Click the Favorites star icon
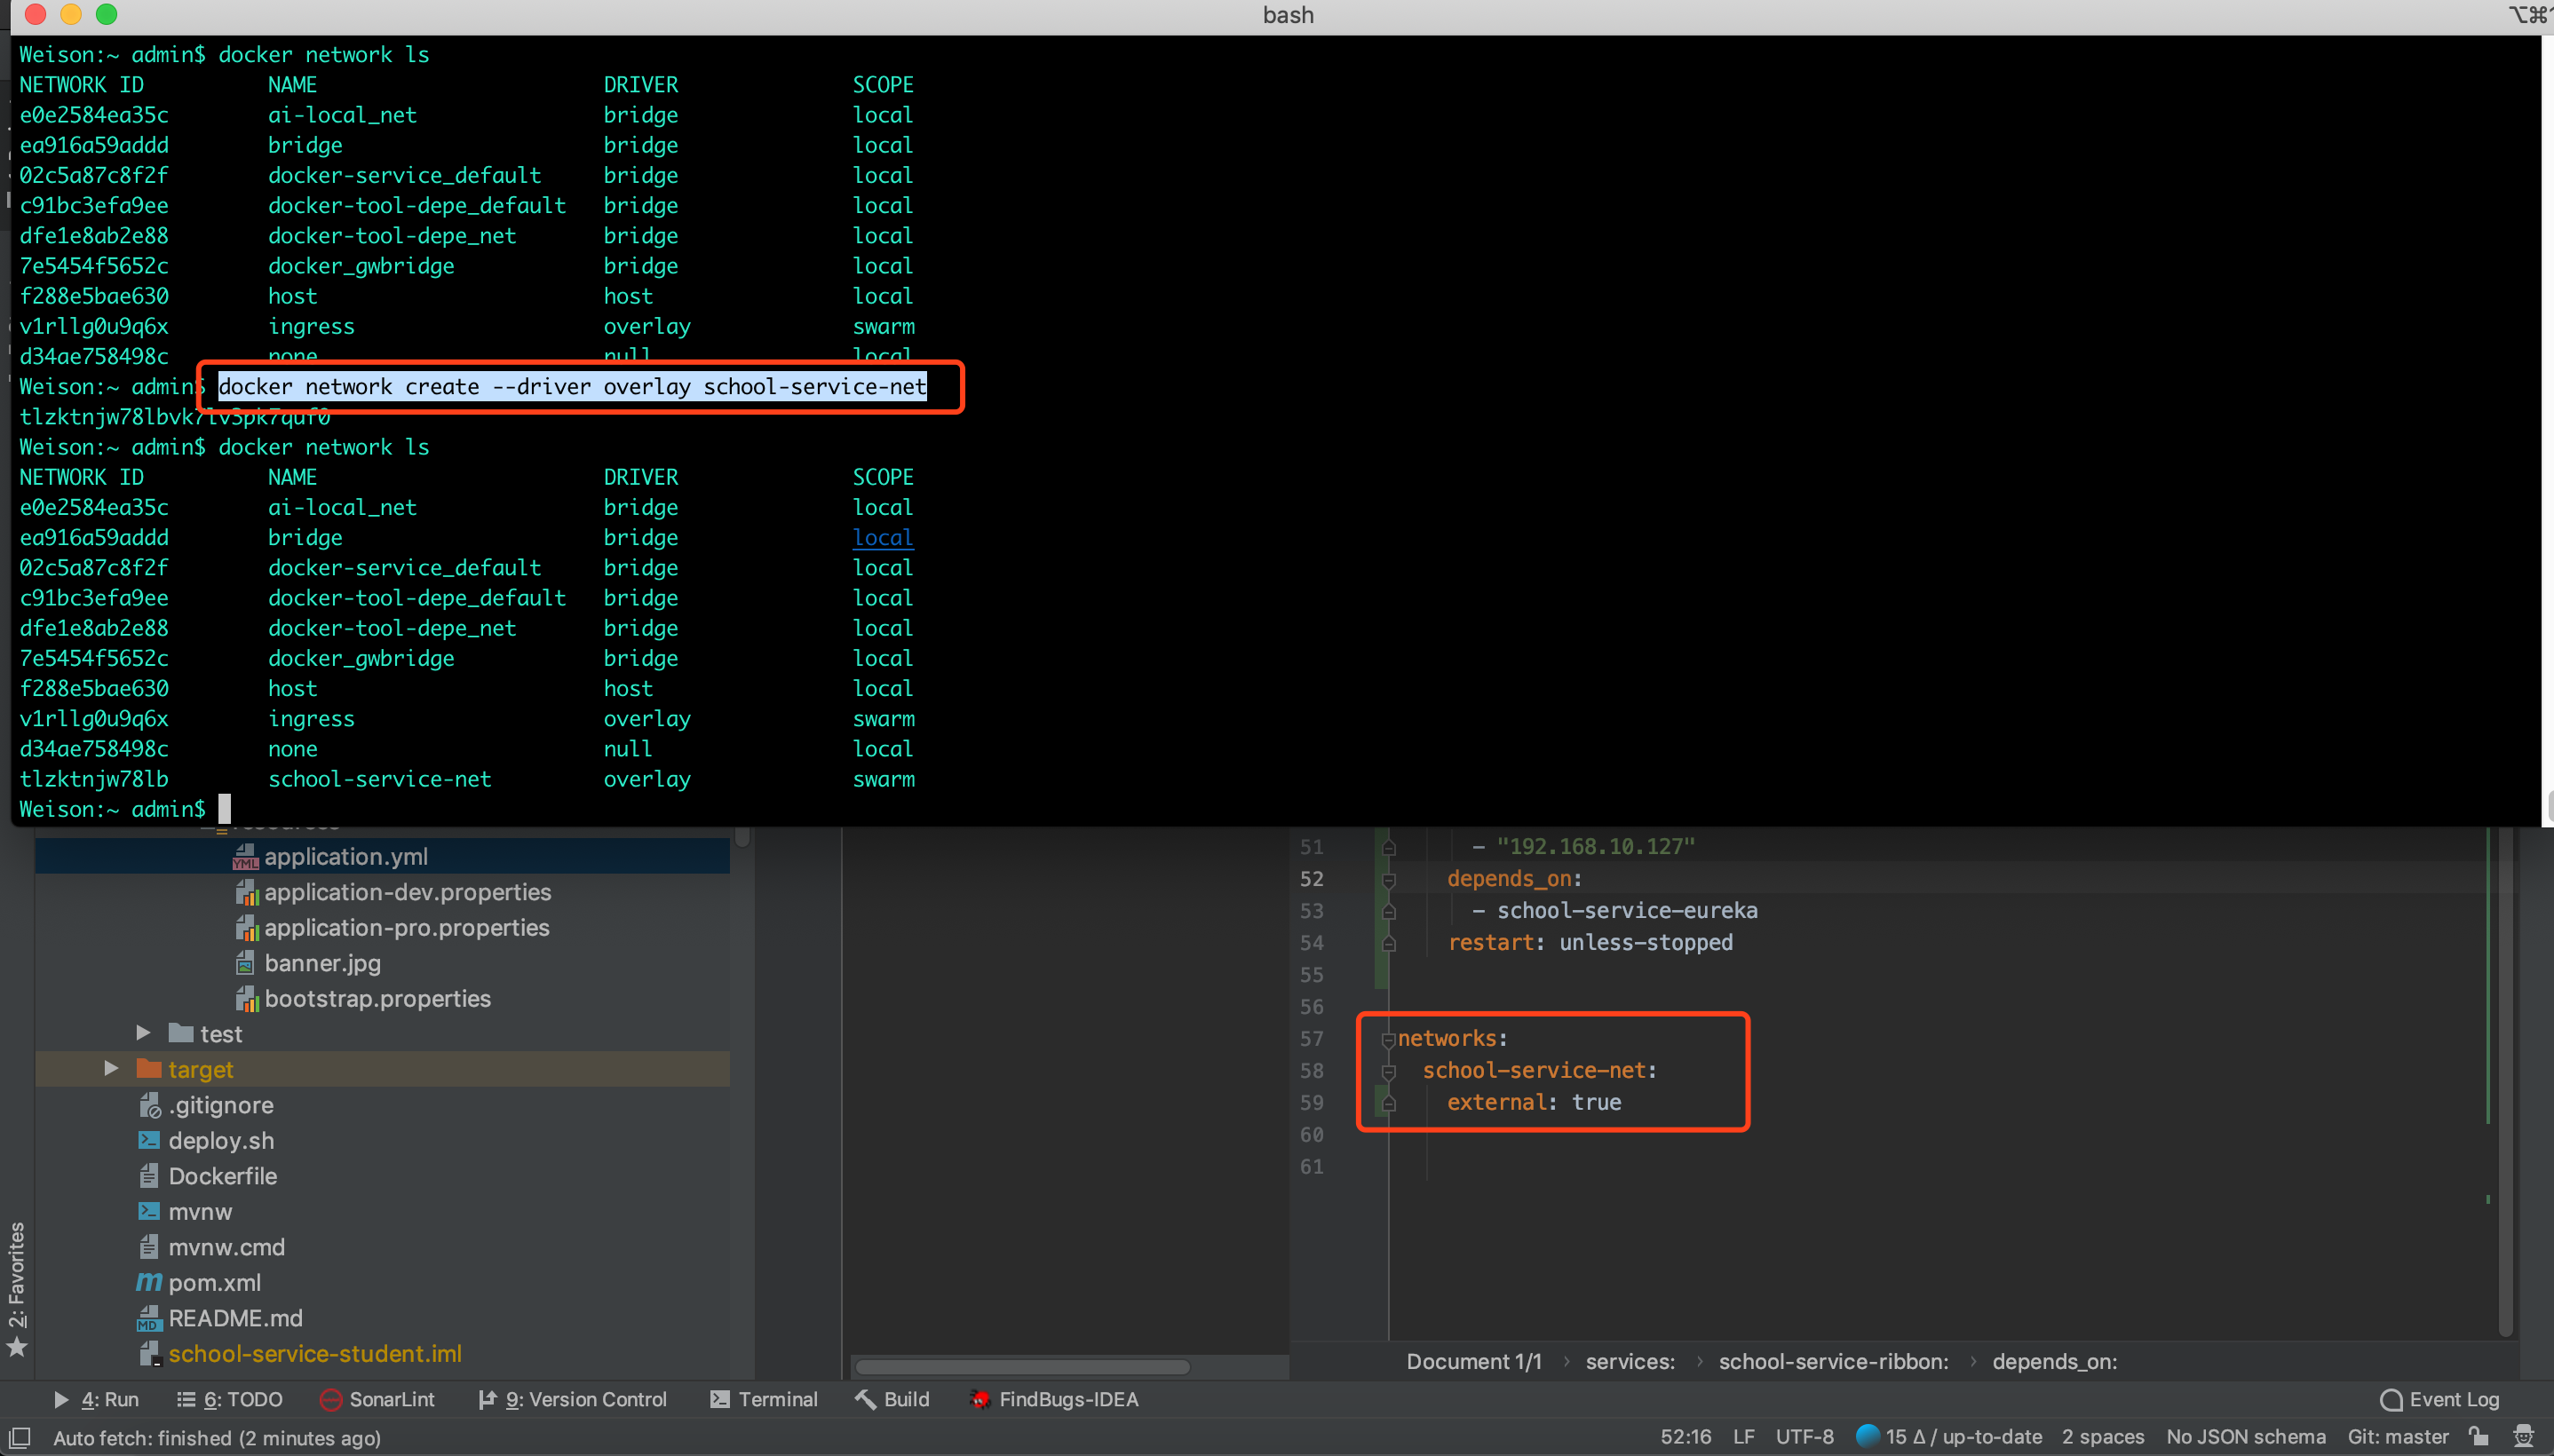The height and width of the screenshot is (1456, 2554). coord(16,1347)
